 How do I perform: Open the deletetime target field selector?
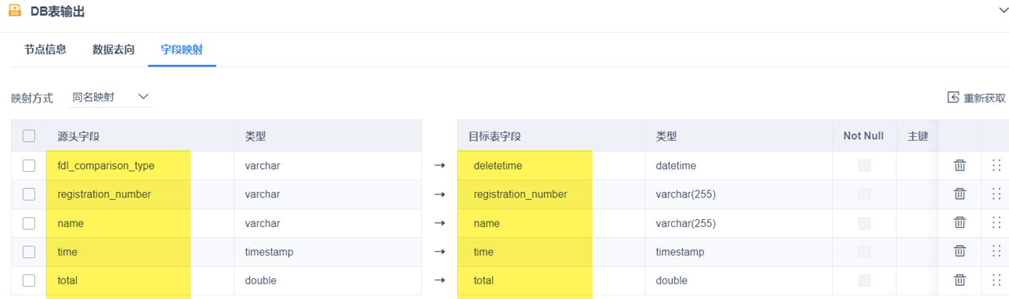point(550,165)
